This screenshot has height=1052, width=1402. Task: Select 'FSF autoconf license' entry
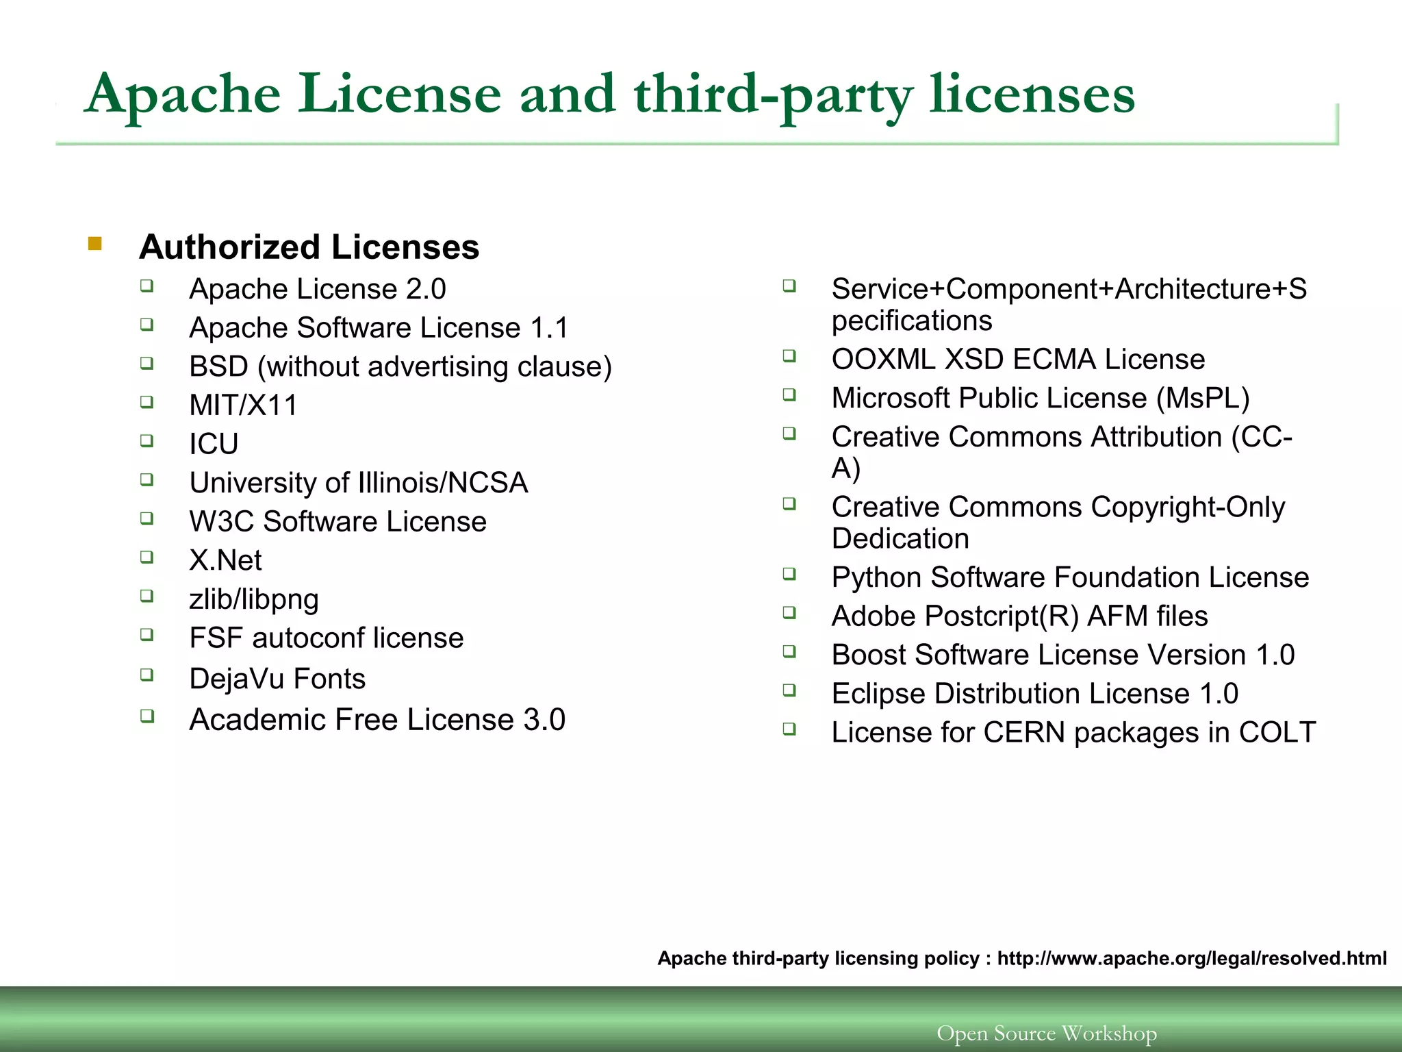point(327,638)
